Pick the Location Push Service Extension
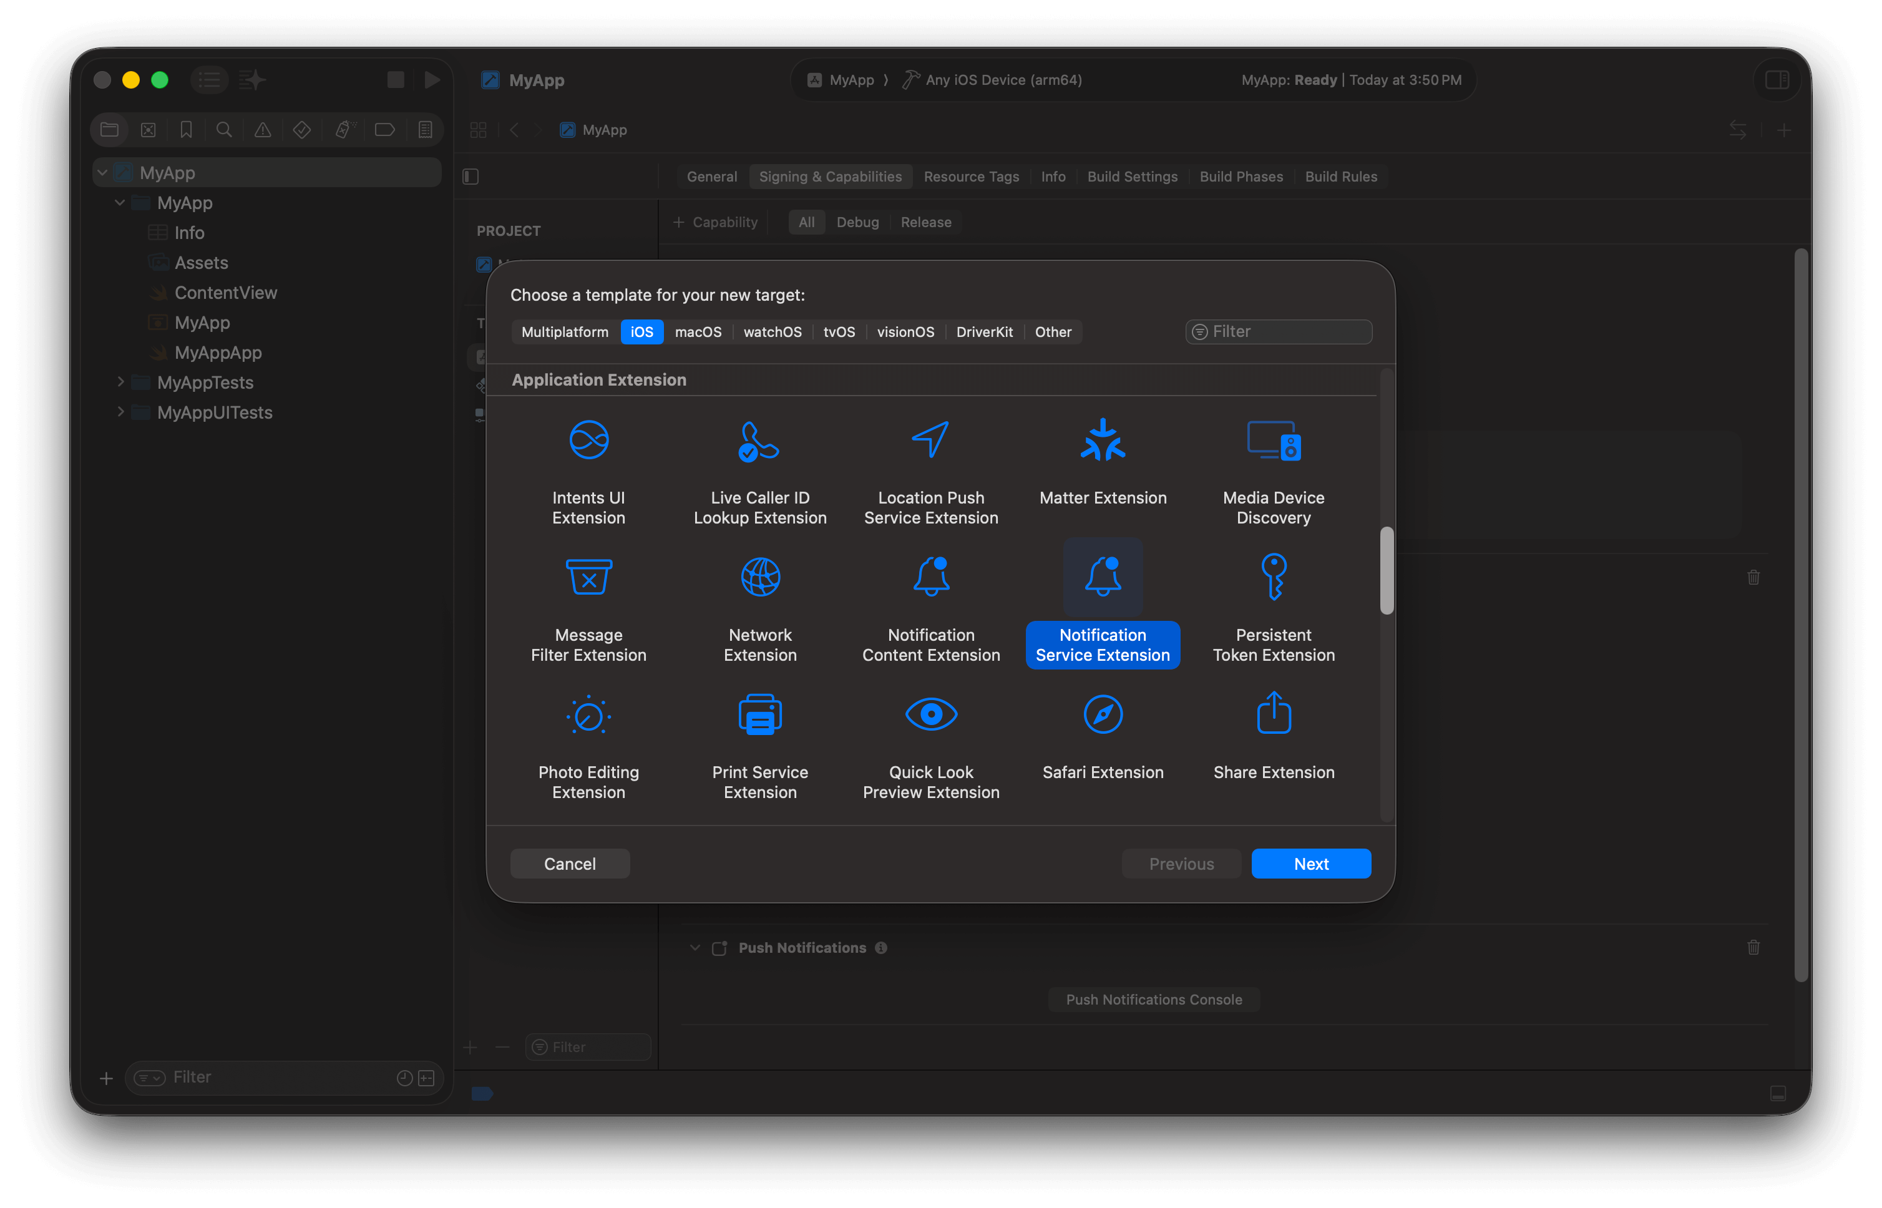This screenshot has height=1208, width=1882. pos(930,472)
